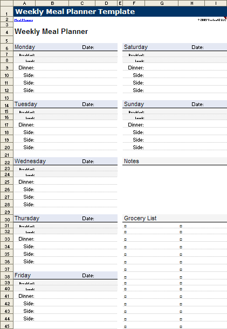Click the Monday day heading

coord(25,47)
